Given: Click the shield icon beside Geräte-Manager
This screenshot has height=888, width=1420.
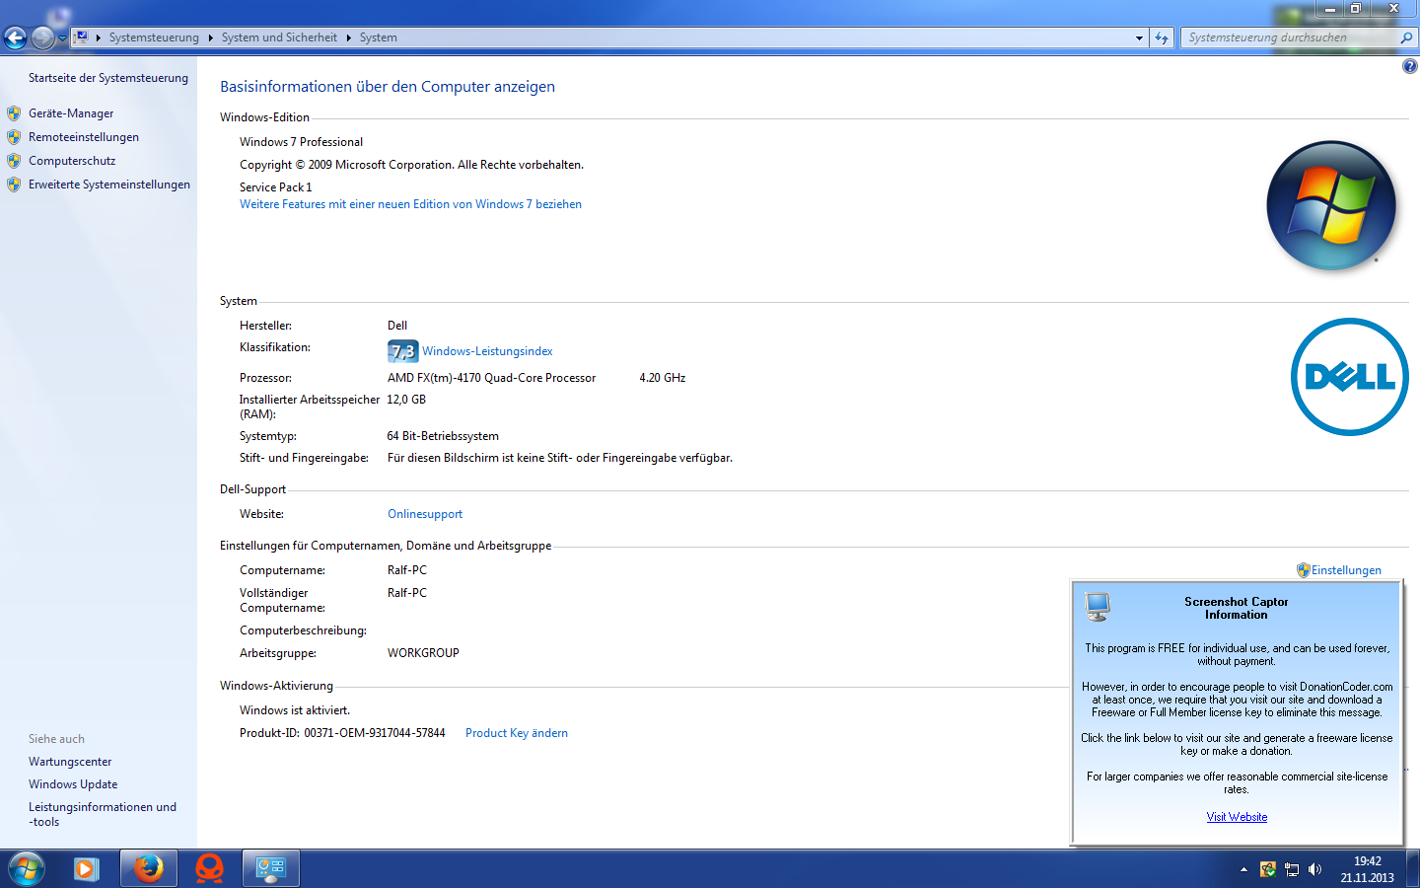Looking at the screenshot, I should click(14, 113).
